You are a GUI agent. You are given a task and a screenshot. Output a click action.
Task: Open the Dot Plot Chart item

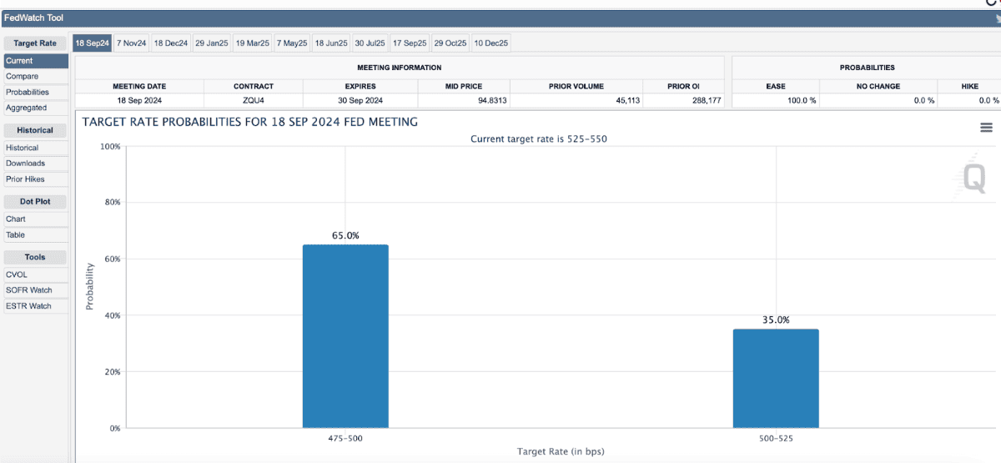click(16, 219)
